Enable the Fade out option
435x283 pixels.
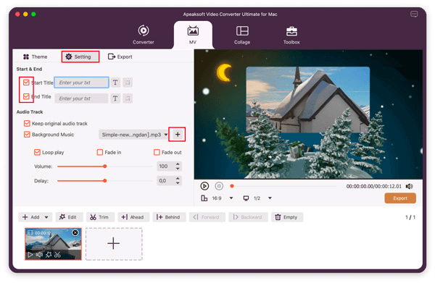[x=157, y=152]
